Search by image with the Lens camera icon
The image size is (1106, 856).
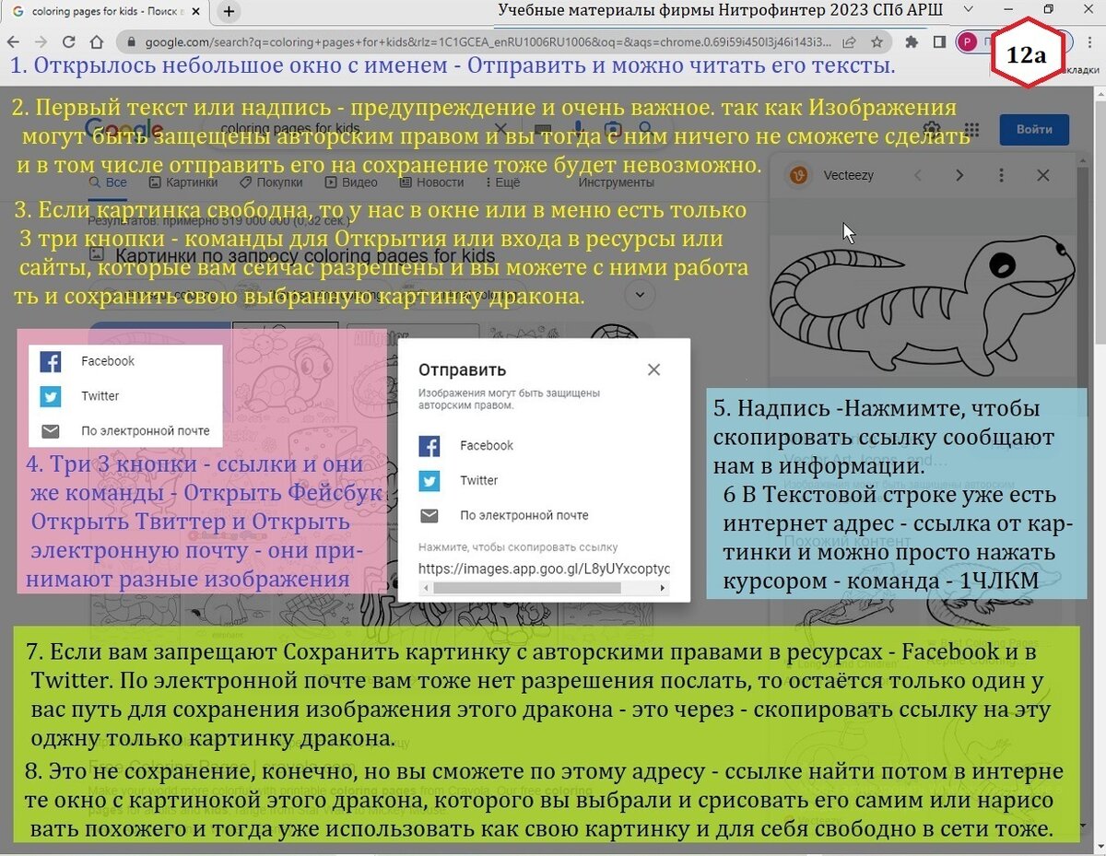pyautogui.click(x=612, y=129)
